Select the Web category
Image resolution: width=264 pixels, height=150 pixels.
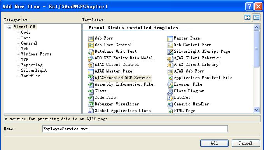click(24, 49)
